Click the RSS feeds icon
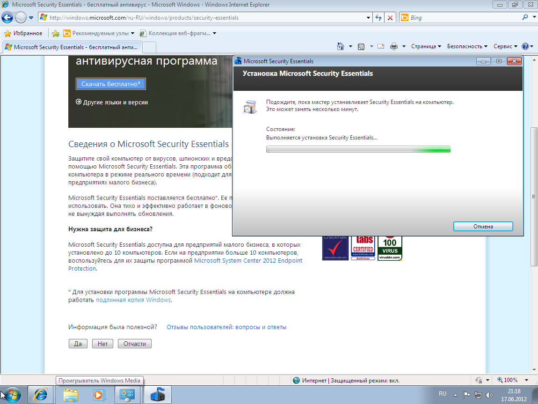The image size is (538, 404). (361, 47)
